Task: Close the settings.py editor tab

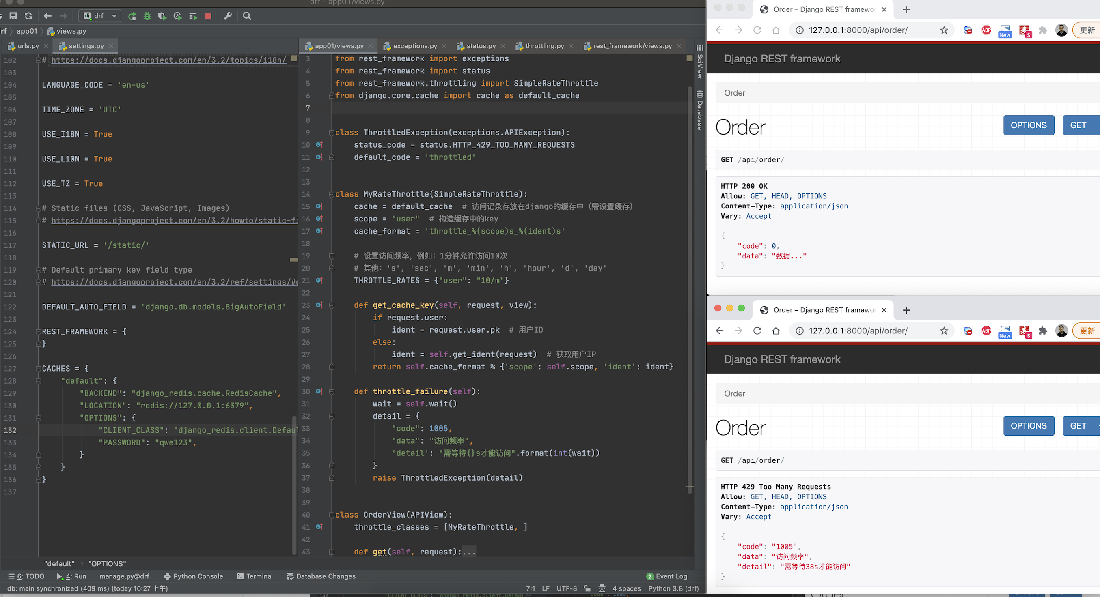Action: pyautogui.click(x=111, y=46)
